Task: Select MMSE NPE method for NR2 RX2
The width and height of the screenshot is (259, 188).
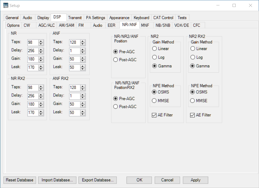Action: (x=193, y=101)
